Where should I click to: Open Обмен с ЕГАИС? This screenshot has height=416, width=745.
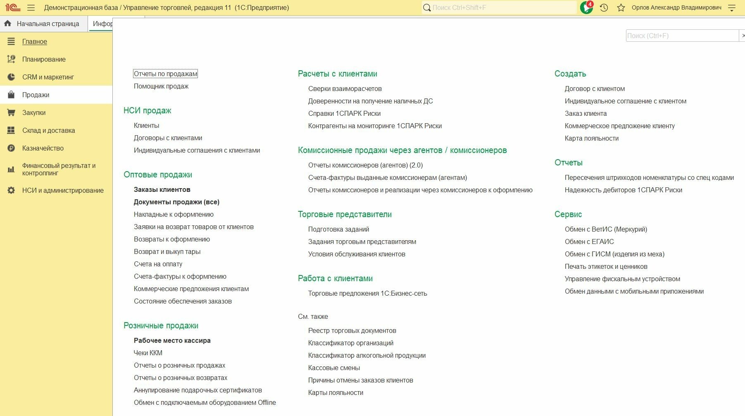tap(589, 241)
